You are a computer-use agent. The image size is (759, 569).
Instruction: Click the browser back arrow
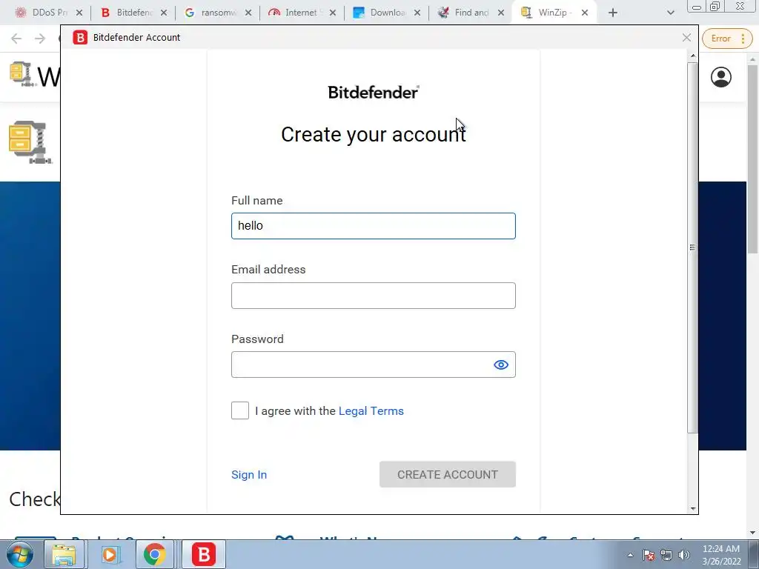(16, 39)
